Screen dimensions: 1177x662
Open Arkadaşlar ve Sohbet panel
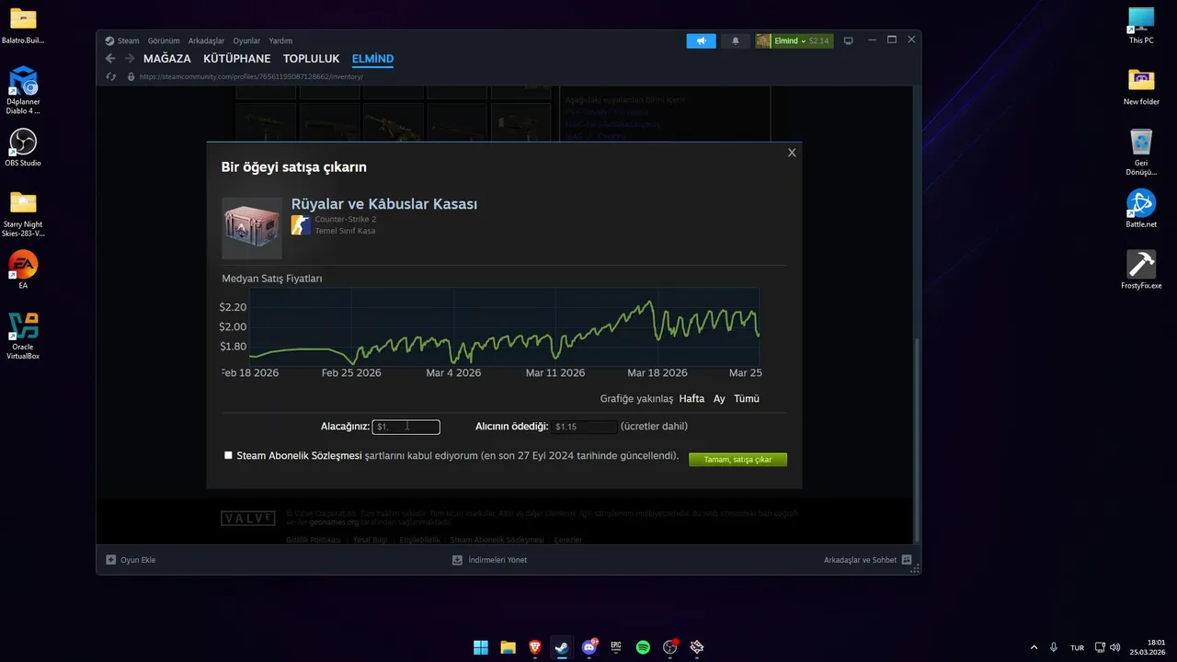867,560
